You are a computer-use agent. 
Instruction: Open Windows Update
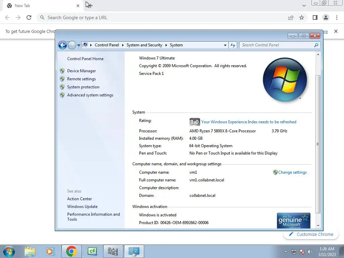[x=82, y=207]
